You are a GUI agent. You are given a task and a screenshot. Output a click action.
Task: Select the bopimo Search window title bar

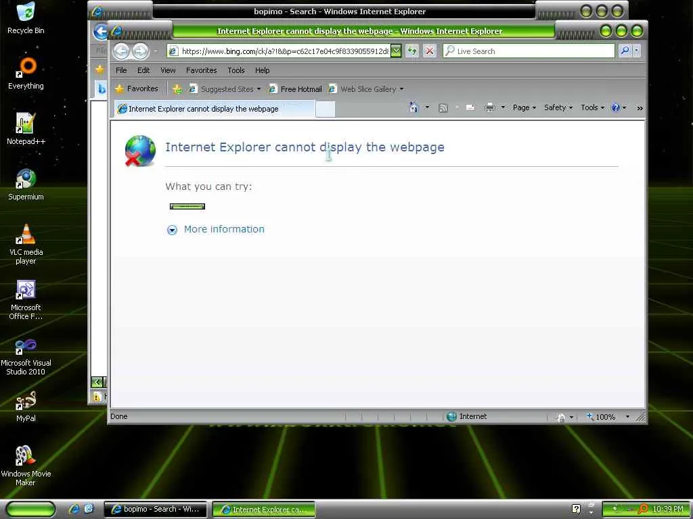(340, 11)
